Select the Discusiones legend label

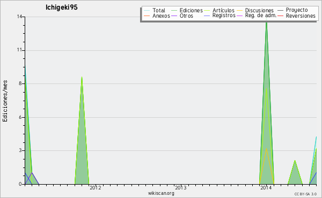point(259,10)
